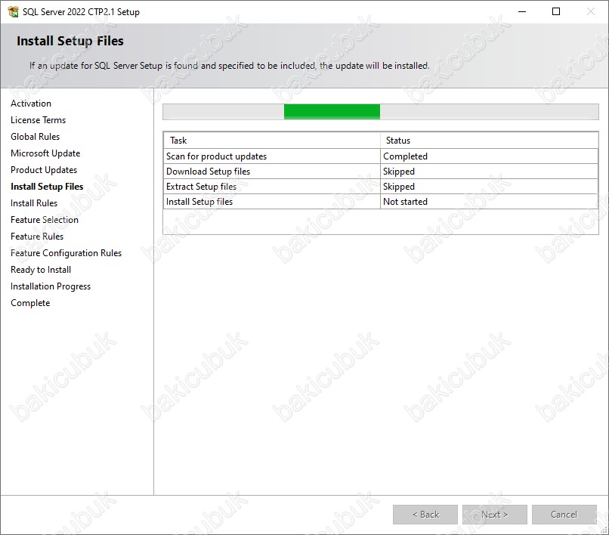The image size is (609, 535).
Task: Choose the Product Updates step
Action: 44,170
